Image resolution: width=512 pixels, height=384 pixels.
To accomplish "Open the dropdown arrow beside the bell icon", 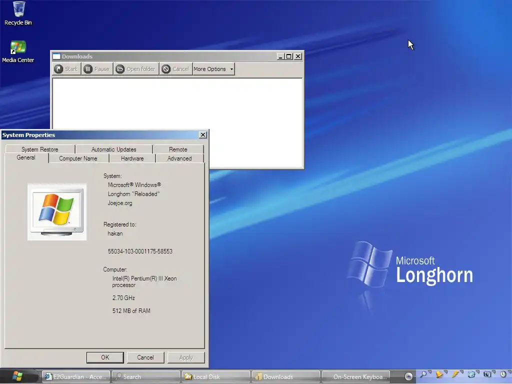I will tap(445, 372).
